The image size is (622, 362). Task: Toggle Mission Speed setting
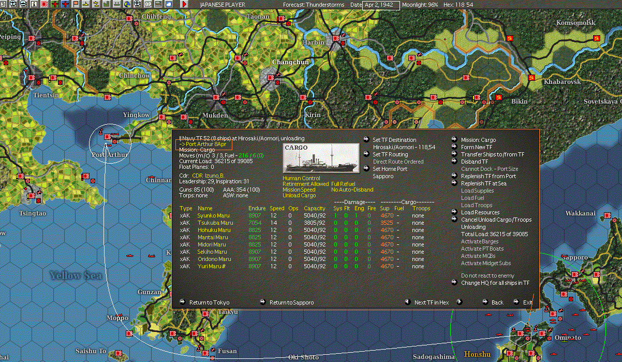coord(299,190)
